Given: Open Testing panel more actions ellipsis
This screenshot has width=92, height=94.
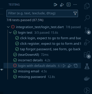Looking at the screenshot, I should point(75,5).
